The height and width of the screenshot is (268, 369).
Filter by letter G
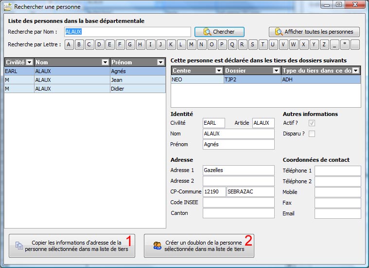click(130, 44)
